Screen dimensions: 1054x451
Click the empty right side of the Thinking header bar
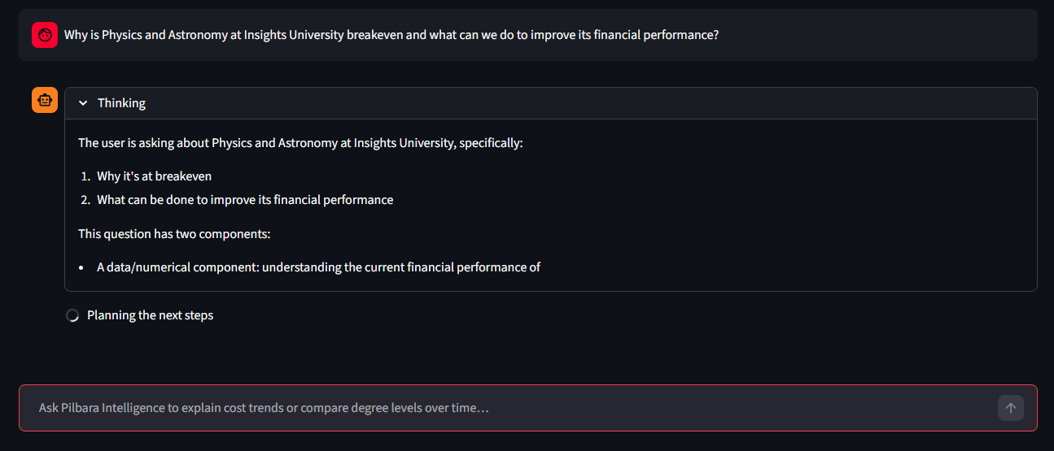click(651, 103)
